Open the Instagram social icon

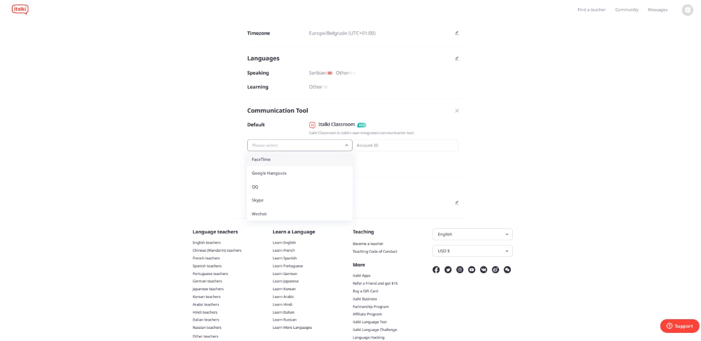(x=460, y=269)
